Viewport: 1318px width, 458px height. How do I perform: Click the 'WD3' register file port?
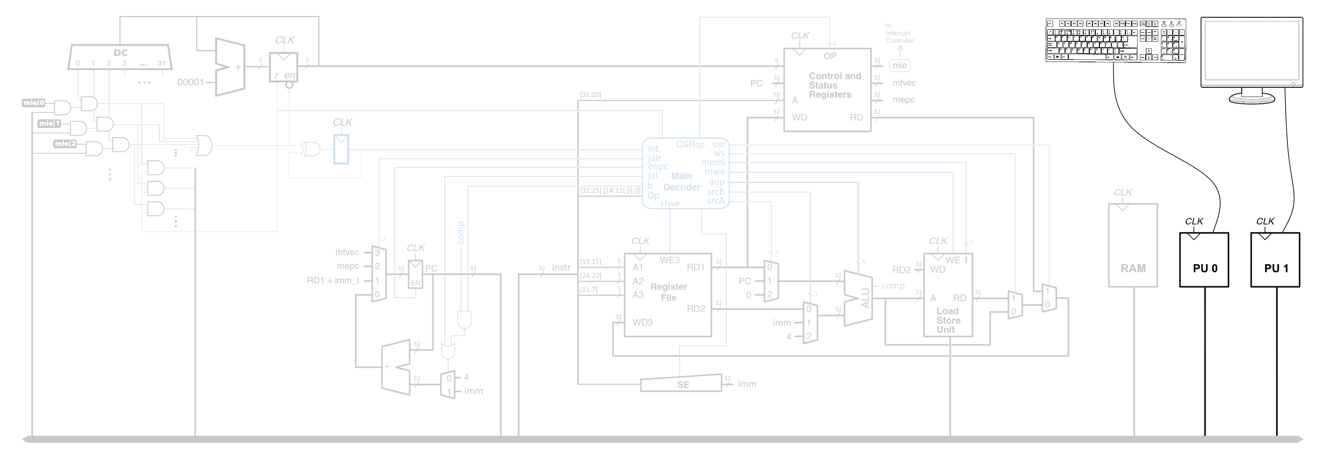643,322
